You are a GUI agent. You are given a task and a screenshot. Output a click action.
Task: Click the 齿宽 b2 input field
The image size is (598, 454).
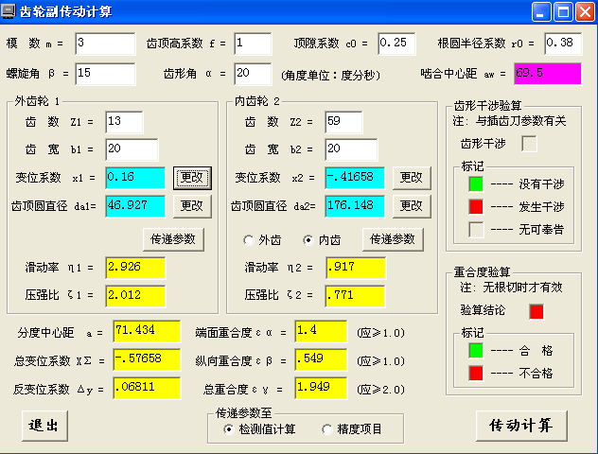[x=351, y=149]
